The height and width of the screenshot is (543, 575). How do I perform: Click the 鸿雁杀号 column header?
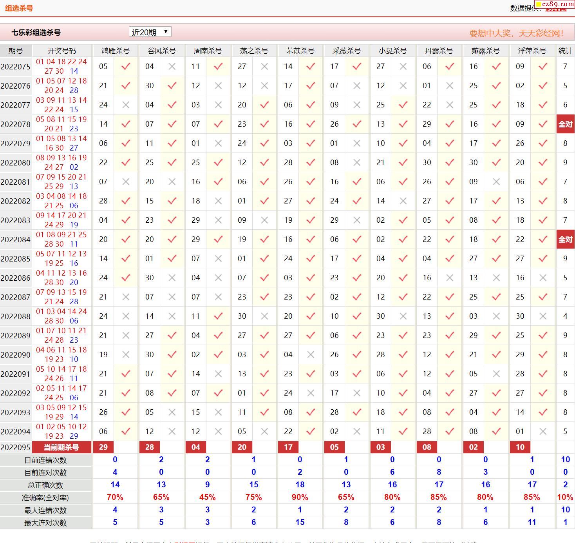pos(116,51)
